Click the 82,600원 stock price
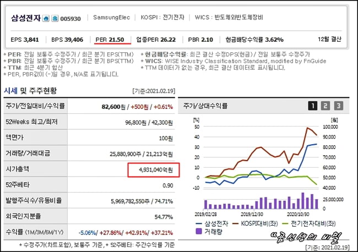Image resolution: width=358 pixels, height=252 pixels. 113,107
